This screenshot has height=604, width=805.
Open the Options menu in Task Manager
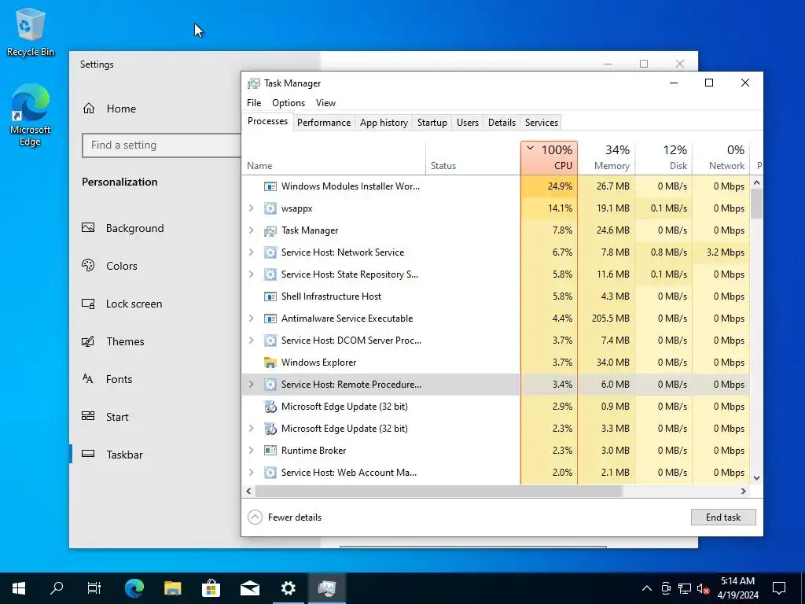pos(289,103)
